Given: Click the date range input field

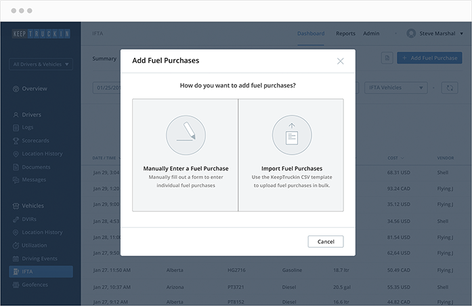Looking at the screenshot, I should (x=106, y=88).
